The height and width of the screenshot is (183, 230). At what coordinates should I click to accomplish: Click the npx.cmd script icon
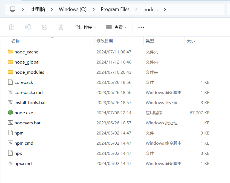tap(10, 163)
